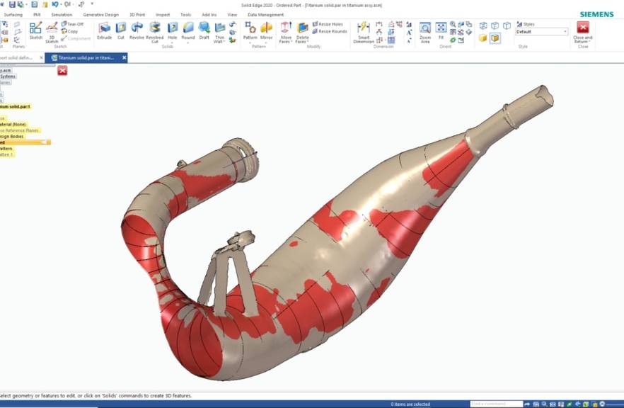Select the Mirror tool
624x408 pixels.
click(x=266, y=30)
